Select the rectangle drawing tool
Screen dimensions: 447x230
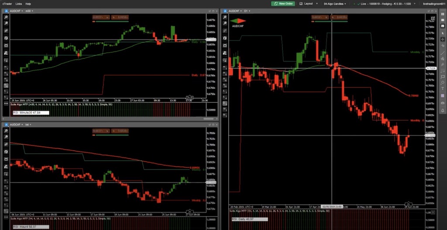(x=443, y=77)
